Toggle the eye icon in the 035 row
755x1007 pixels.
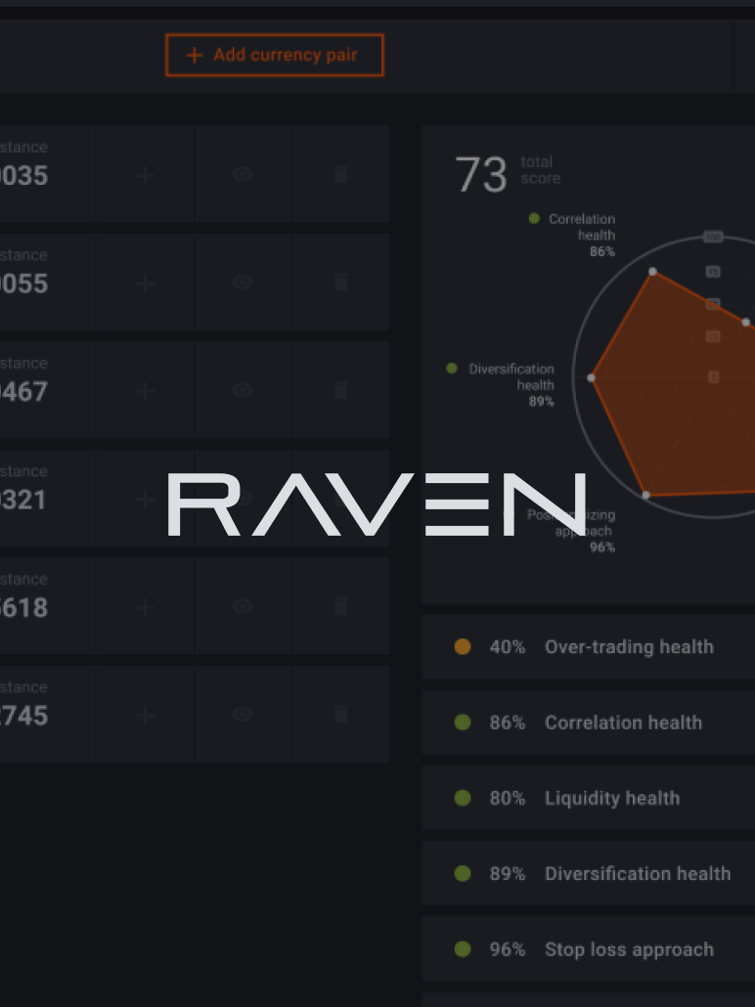(243, 174)
